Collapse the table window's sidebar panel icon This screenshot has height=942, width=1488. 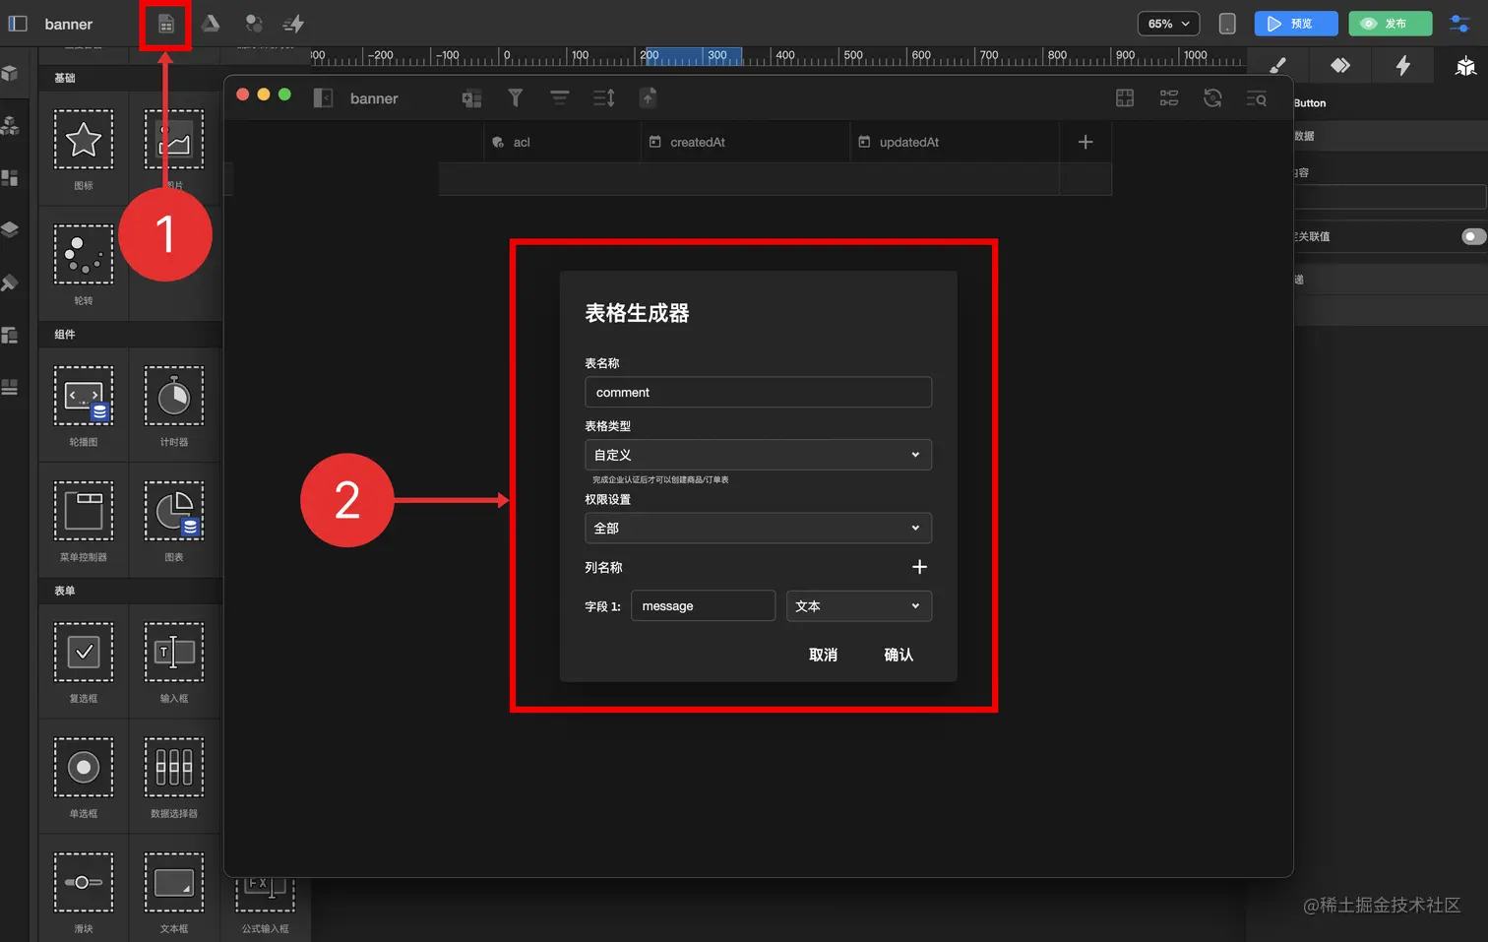[323, 97]
